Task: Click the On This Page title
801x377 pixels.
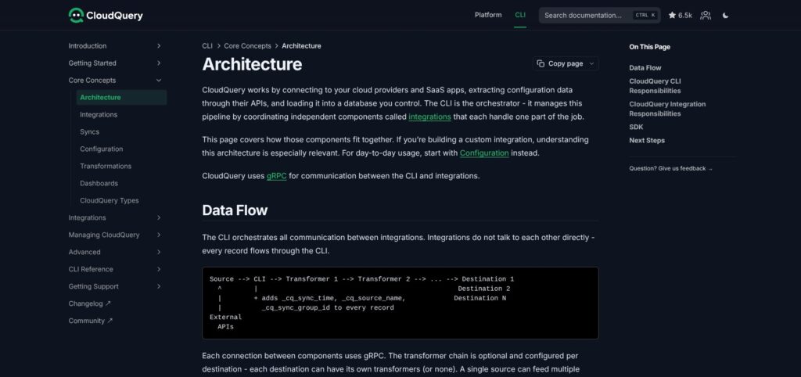Action: click(x=649, y=47)
